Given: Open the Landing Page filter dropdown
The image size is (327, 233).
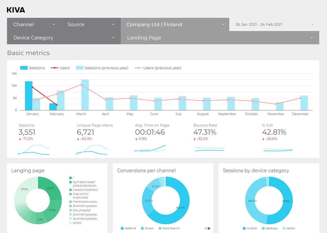Looking at the screenshot, I should [220, 38].
